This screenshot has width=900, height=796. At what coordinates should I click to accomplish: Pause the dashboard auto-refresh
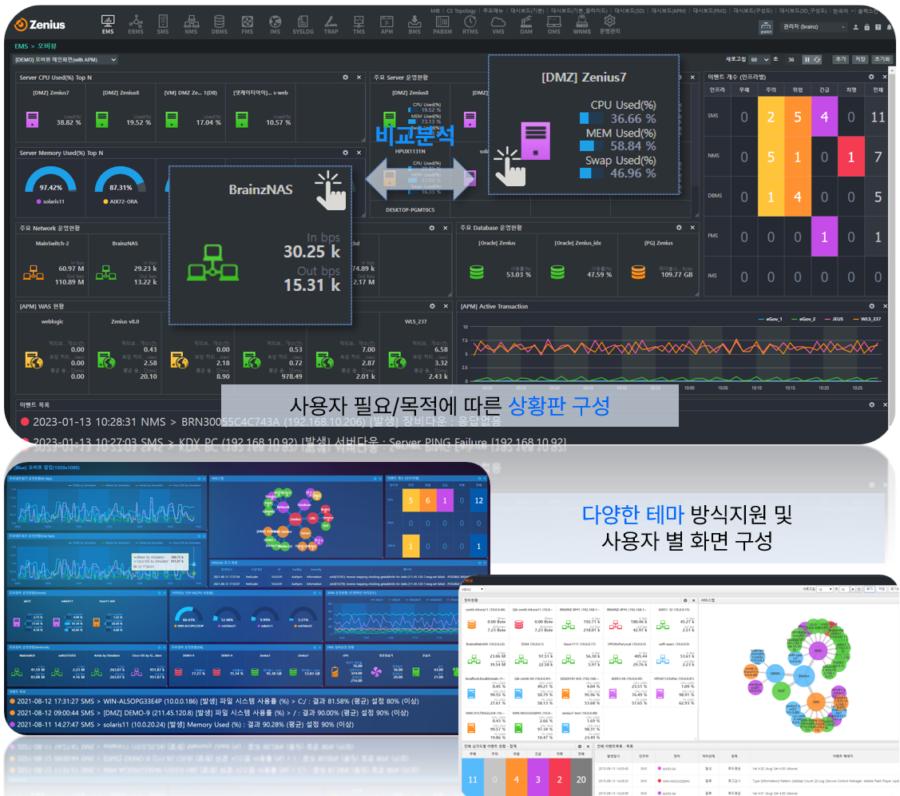pyautogui.click(x=807, y=60)
